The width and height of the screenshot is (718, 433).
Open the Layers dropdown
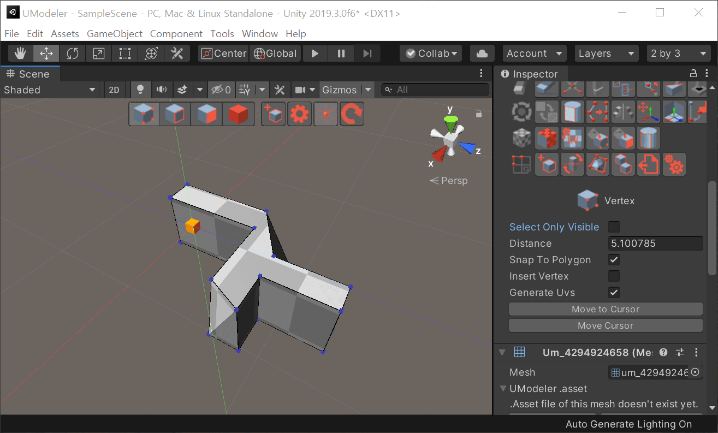pyautogui.click(x=606, y=54)
